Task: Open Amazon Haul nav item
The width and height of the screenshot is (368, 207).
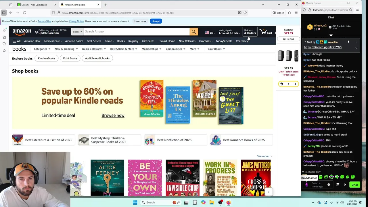Action: (x=32, y=41)
